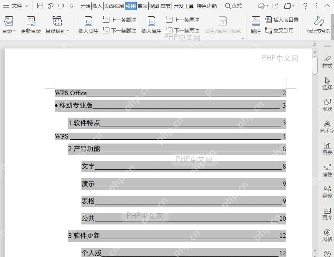This screenshot has width=334, height=257.
Task: Click TOC entry 文字
Action: (x=184, y=166)
